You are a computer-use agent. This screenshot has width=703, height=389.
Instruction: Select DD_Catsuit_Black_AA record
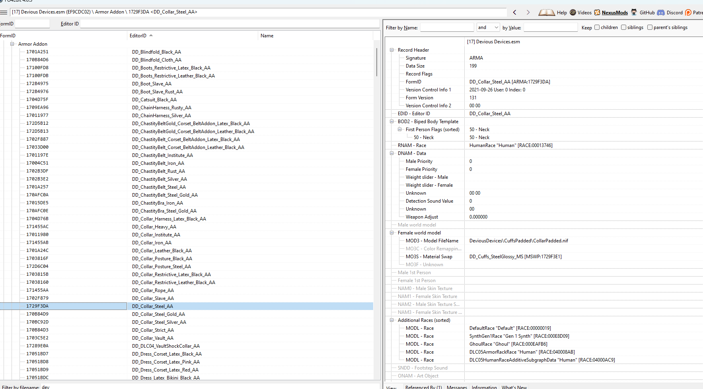click(x=154, y=100)
